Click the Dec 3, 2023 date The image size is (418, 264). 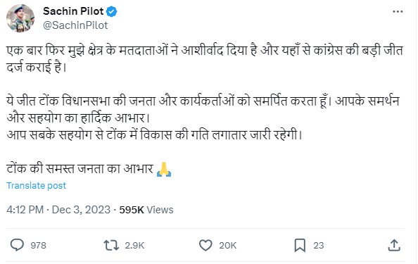(x=81, y=210)
